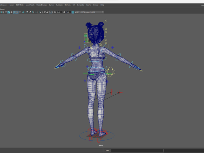Toggle the fifth highlighted panel toolbar icon
This screenshot has height=153, width=204.
point(14,12)
